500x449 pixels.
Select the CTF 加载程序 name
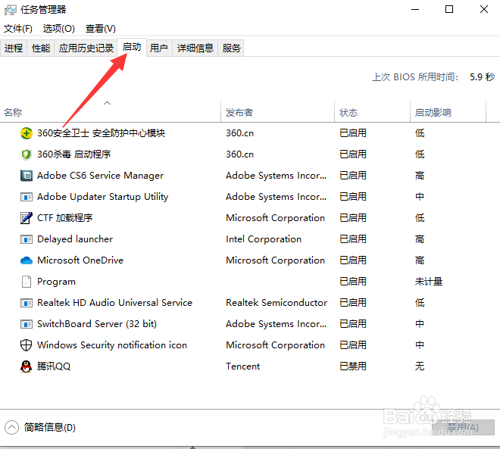[64, 218]
